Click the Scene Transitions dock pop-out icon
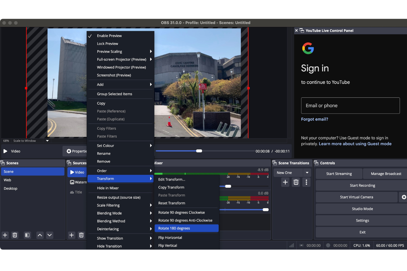The width and height of the screenshot is (407, 271). pos(275,163)
